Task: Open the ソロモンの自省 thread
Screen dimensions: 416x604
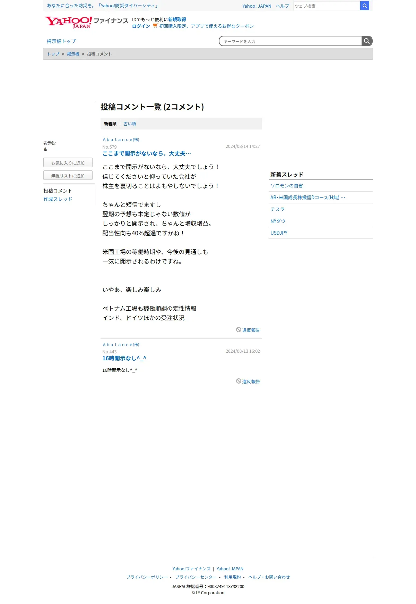Action: pyautogui.click(x=287, y=186)
